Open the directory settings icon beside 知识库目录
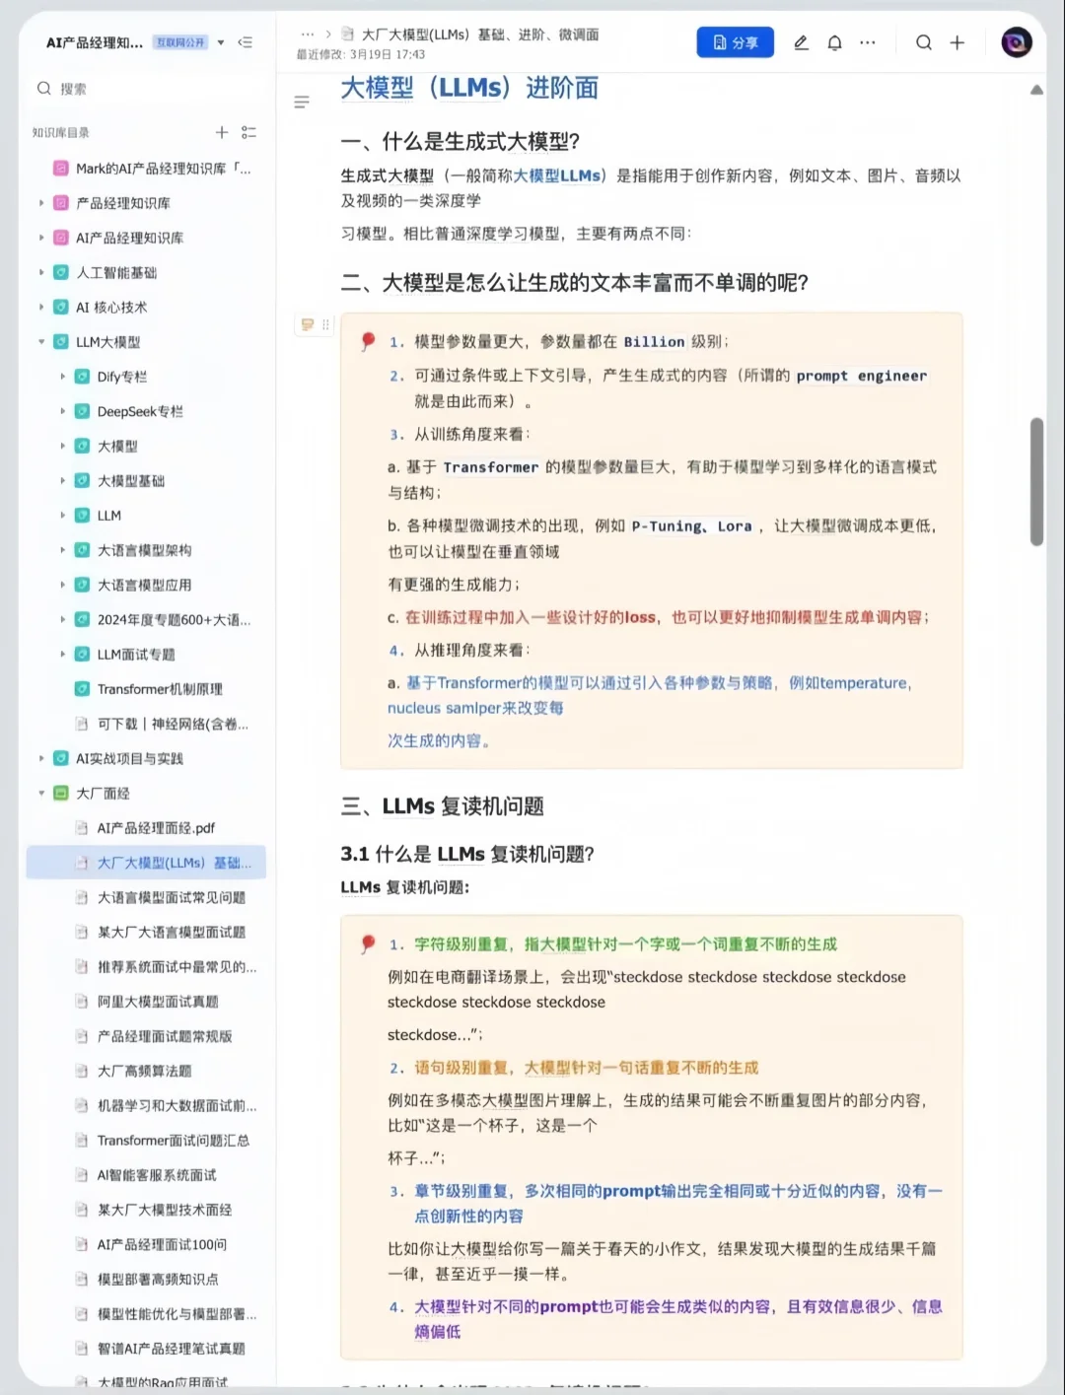The image size is (1065, 1395). 248,132
